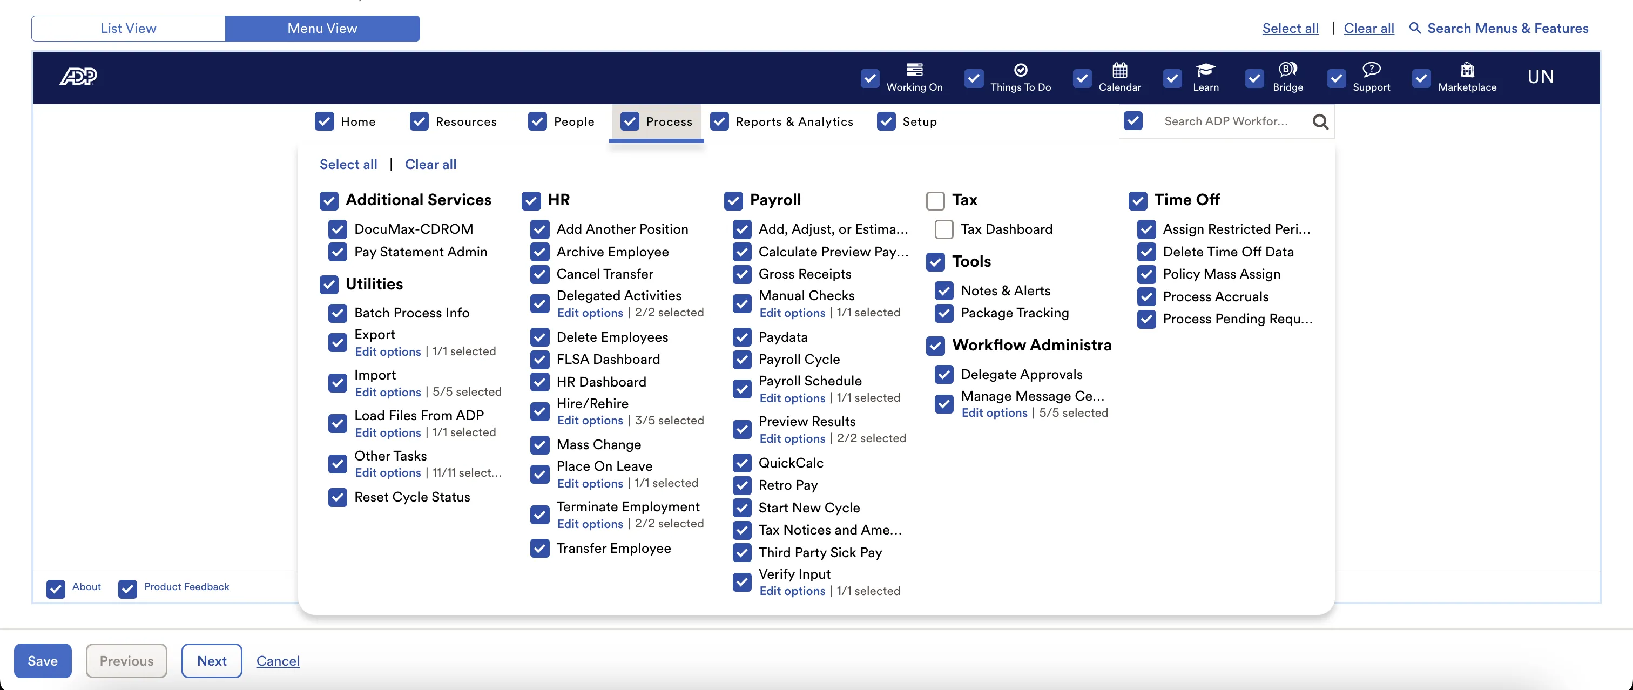Click the ADP logo
Image resolution: width=1633 pixels, height=690 pixels.
tap(78, 77)
